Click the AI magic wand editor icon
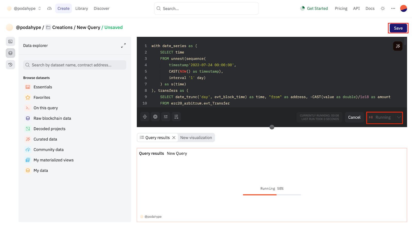412x225 pixels. [x=398, y=46]
